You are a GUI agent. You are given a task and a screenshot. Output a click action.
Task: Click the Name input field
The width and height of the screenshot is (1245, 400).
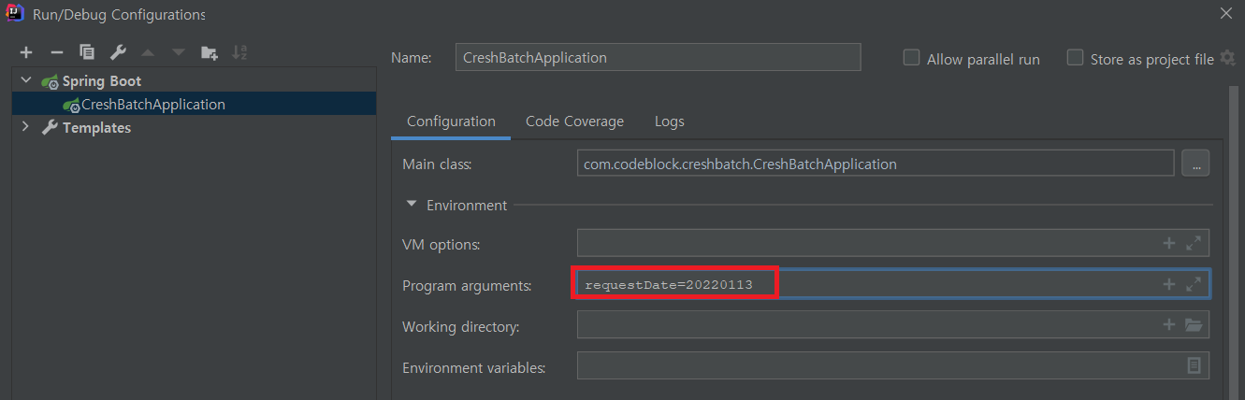tap(658, 57)
